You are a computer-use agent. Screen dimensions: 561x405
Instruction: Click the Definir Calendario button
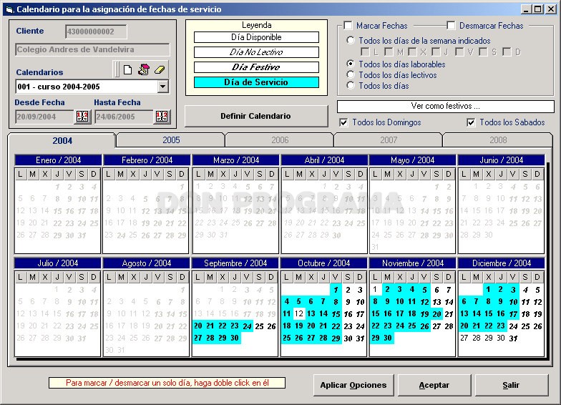click(x=256, y=116)
